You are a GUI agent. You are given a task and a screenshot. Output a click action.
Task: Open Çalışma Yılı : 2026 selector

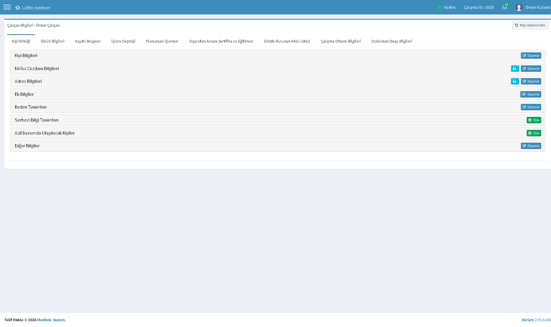[479, 8]
